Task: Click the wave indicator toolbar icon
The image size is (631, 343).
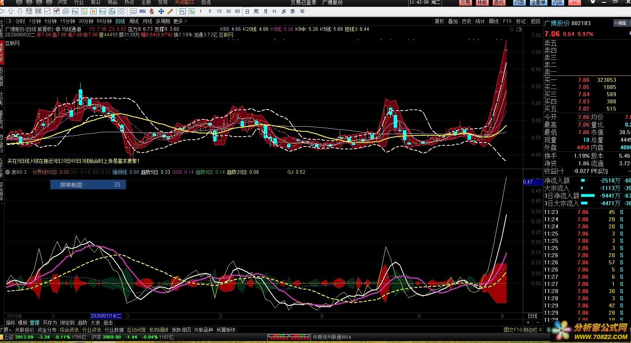Action: (133, 11)
